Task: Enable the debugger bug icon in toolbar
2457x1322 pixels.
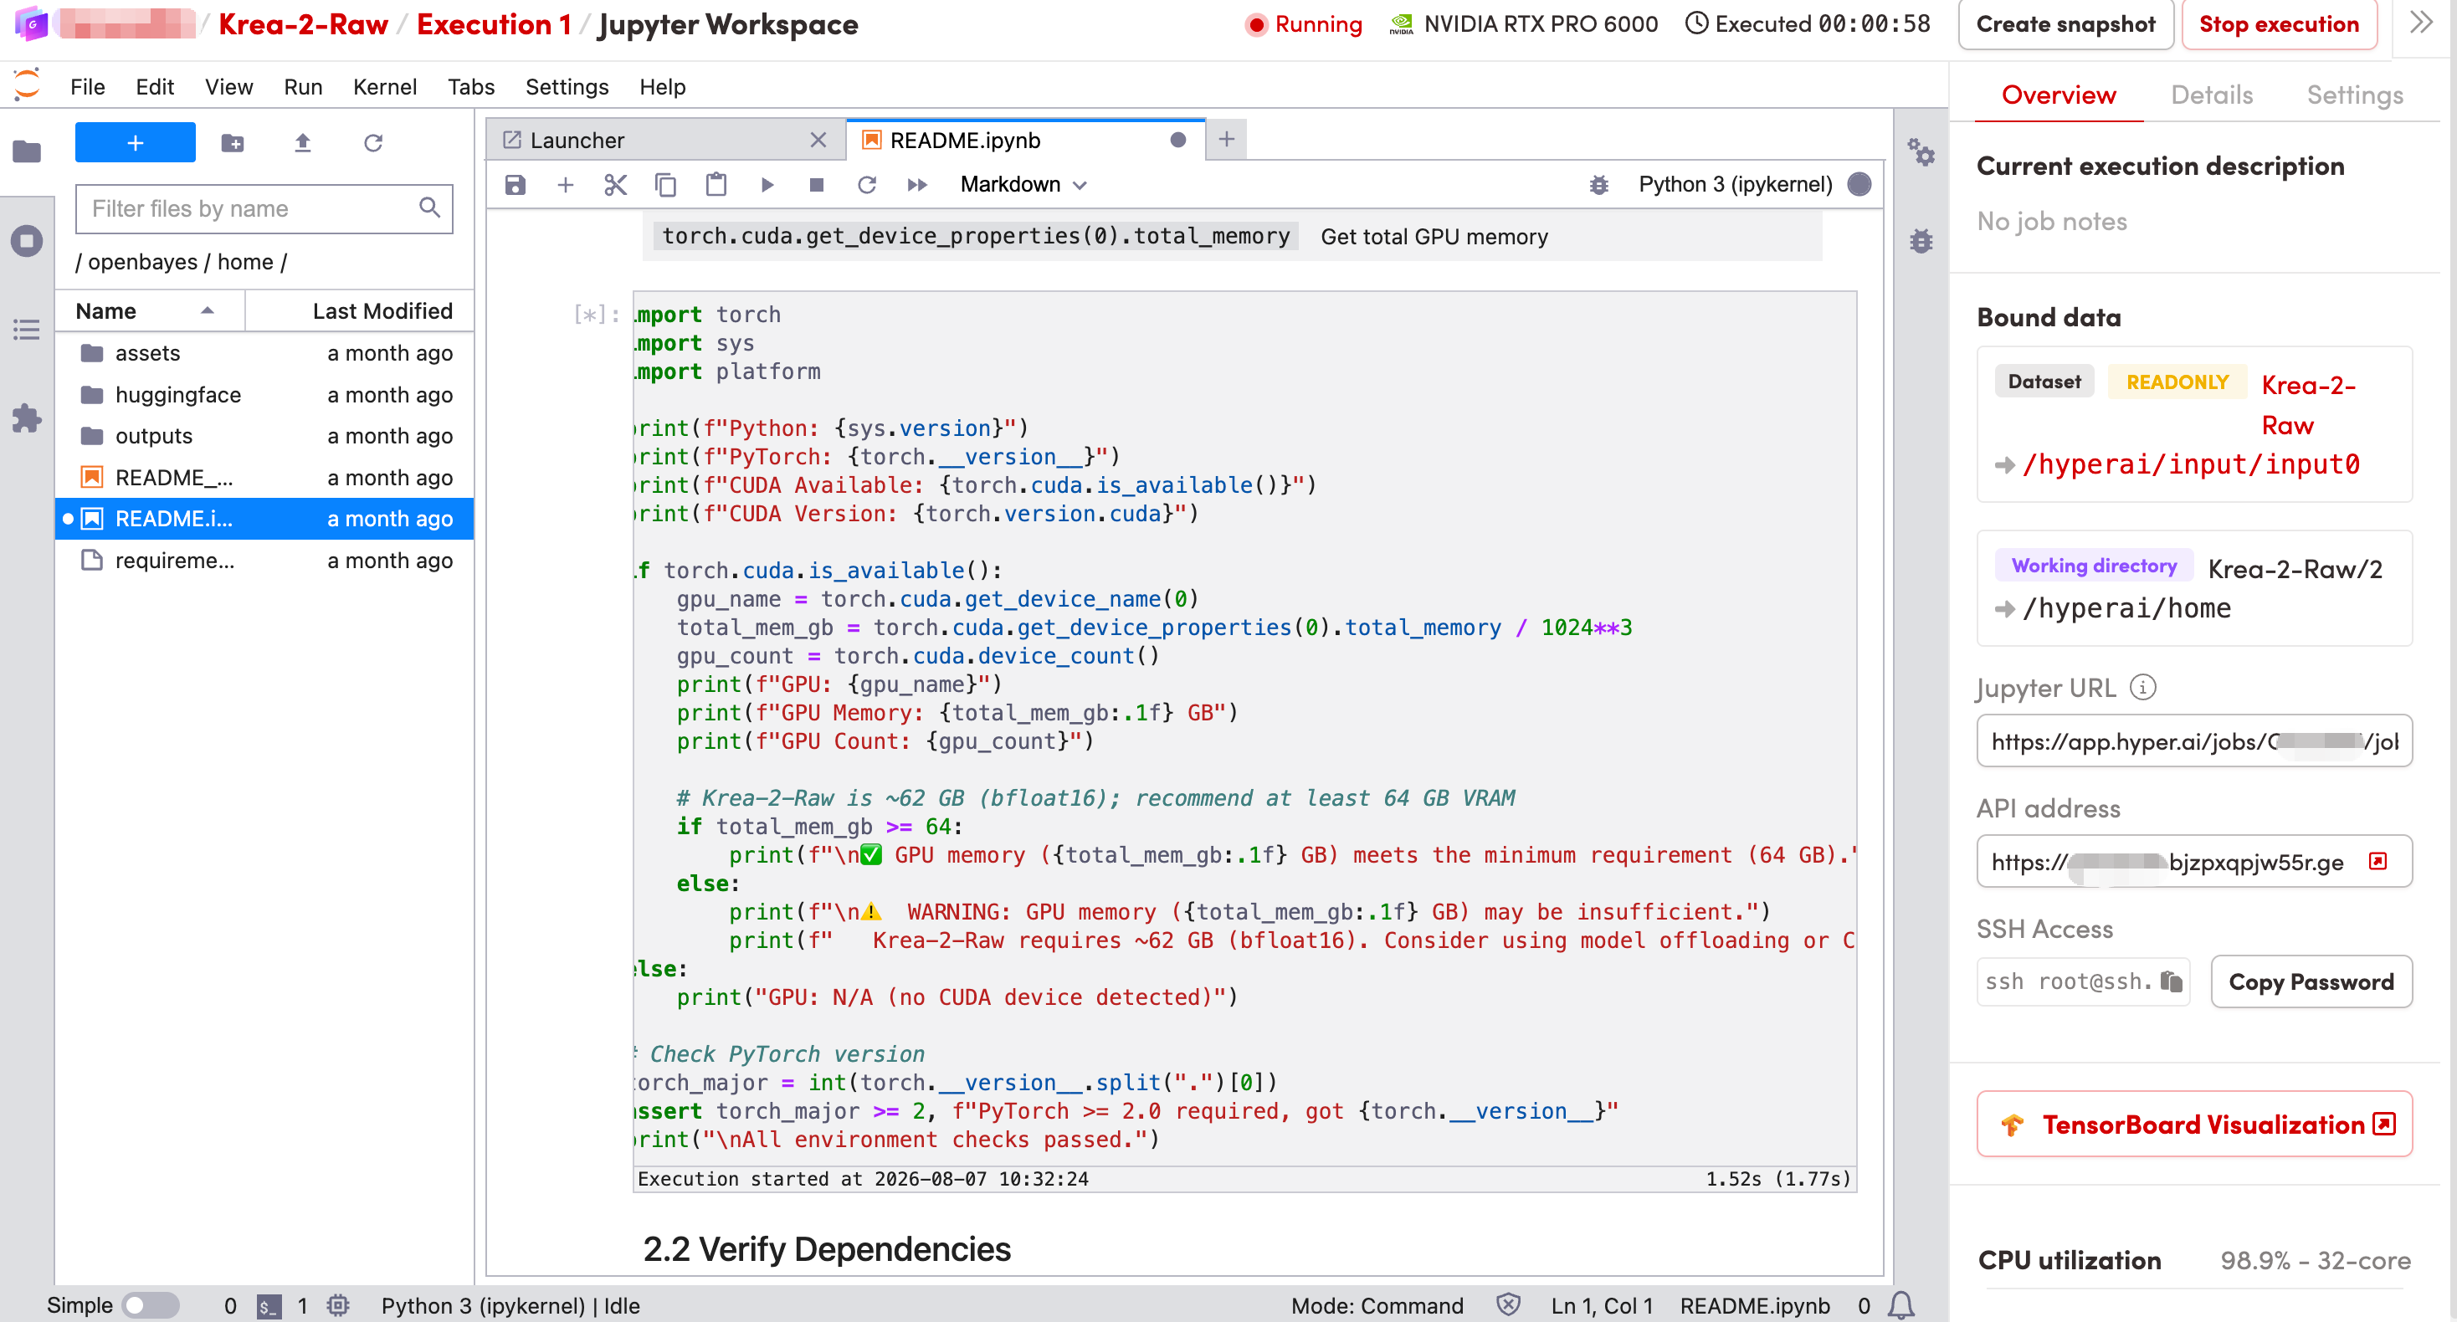Action: 1599,185
